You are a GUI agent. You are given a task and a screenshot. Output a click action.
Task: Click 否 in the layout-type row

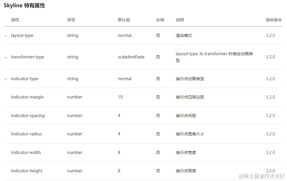coord(158,35)
